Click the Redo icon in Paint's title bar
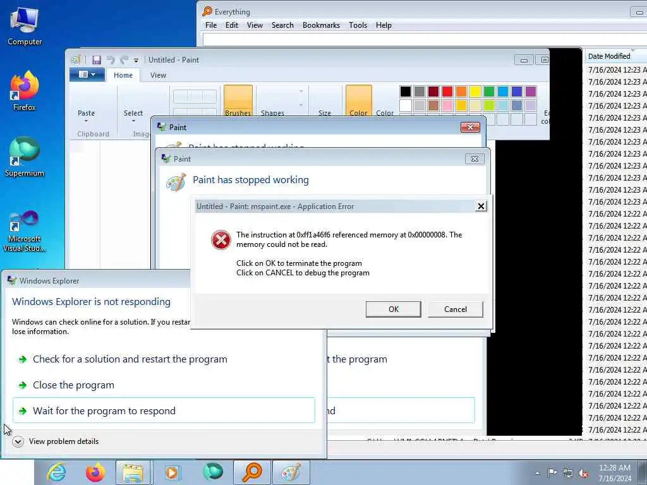The height and width of the screenshot is (485, 647). 124,60
